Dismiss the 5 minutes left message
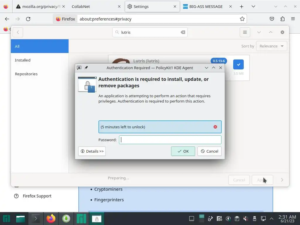This screenshot has width=300, height=225. (215, 127)
